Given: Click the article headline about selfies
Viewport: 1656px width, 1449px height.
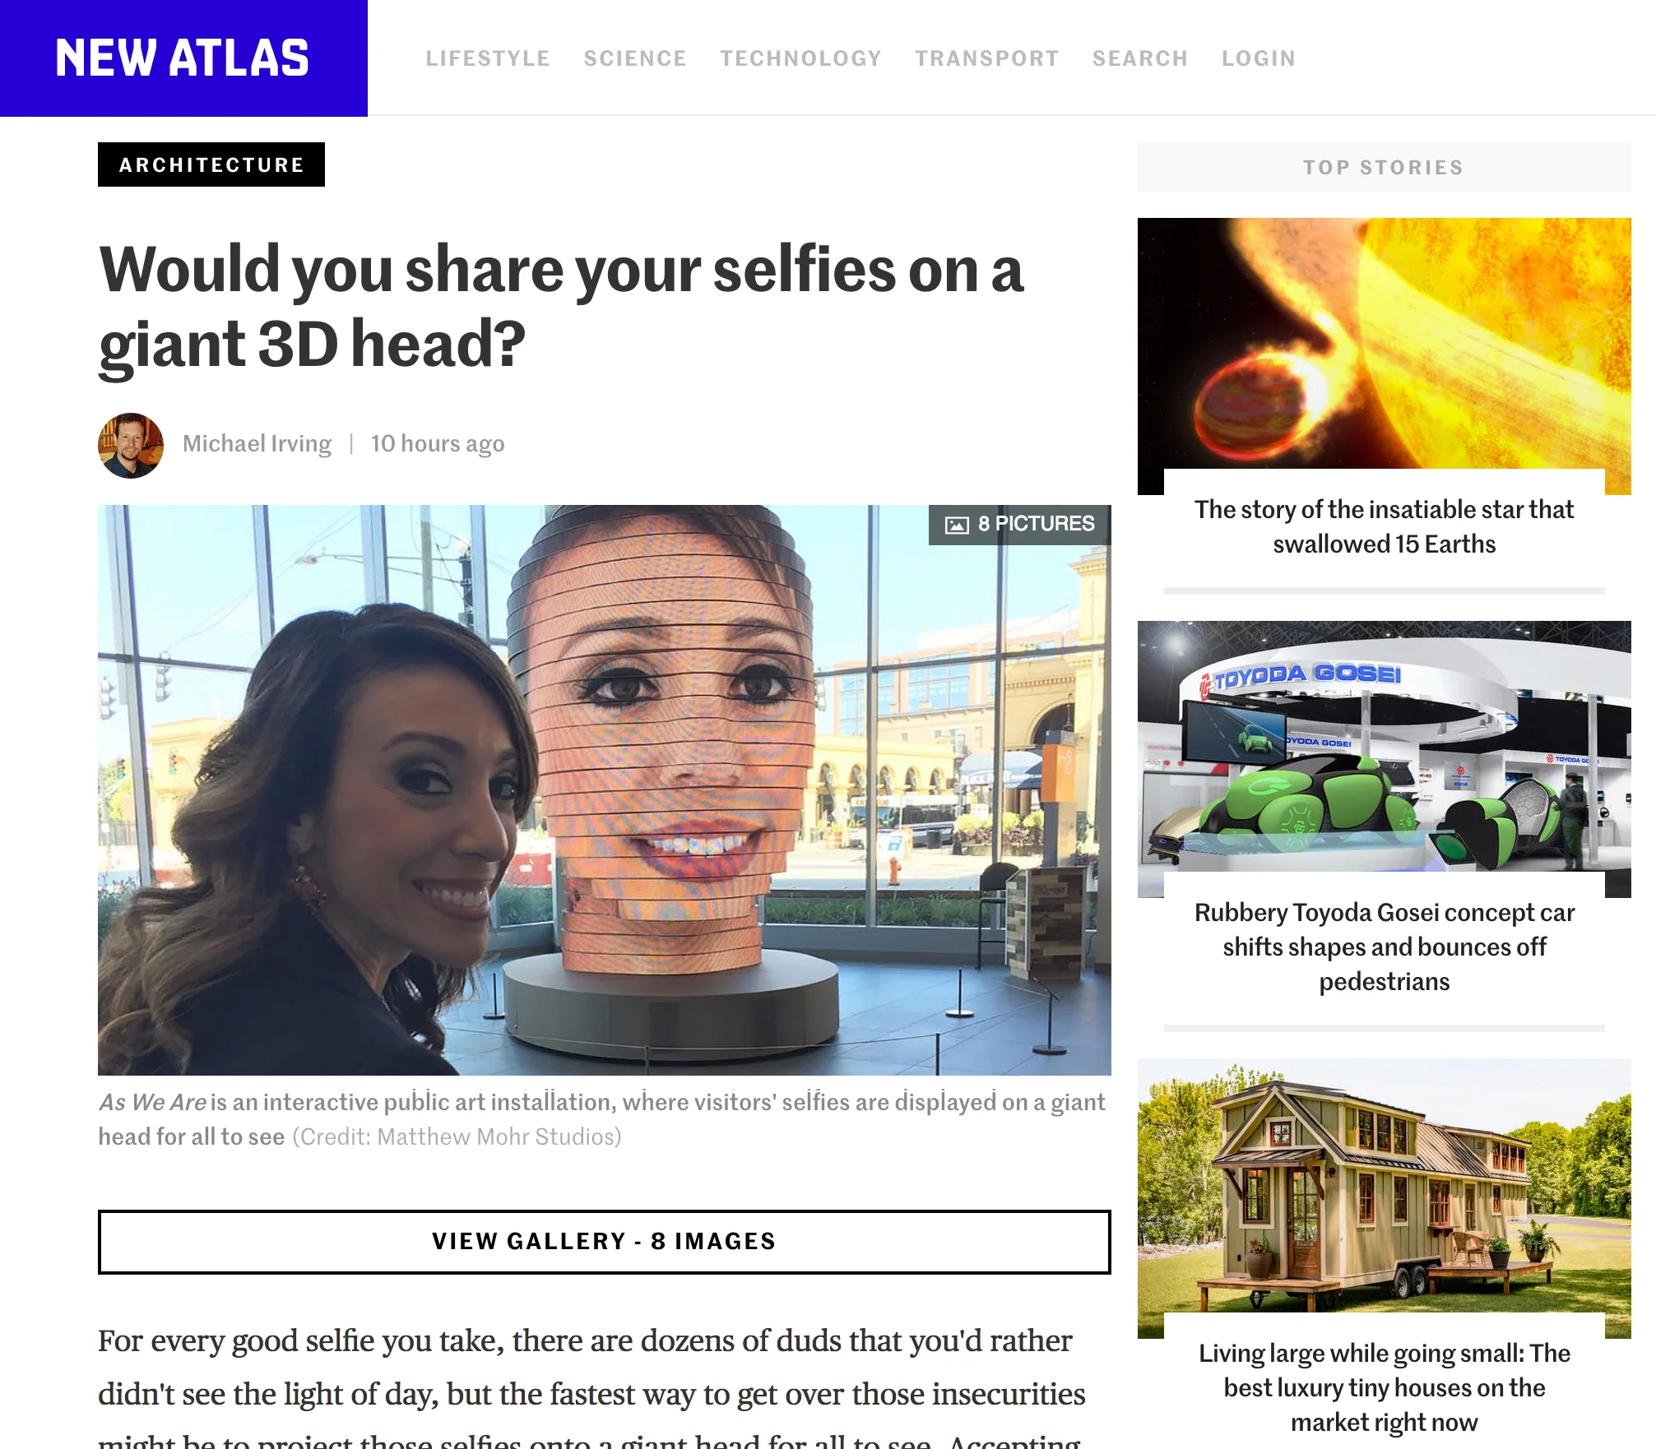Looking at the screenshot, I should [561, 307].
